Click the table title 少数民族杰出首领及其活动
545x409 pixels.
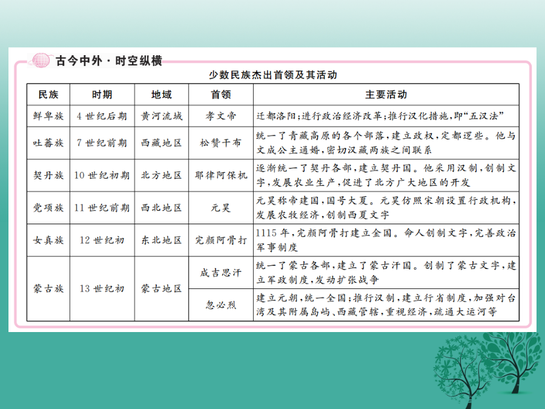[x=272, y=76]
